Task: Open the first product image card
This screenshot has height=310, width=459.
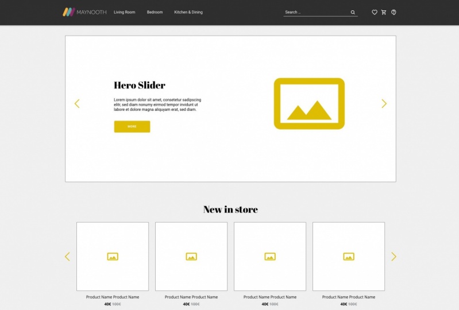Action: pos(113,257)
